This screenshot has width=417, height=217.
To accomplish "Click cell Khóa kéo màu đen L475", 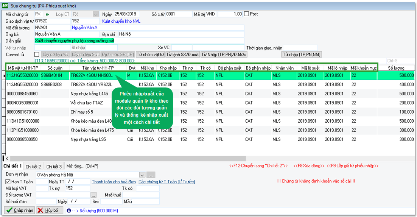I will coord(92,130).
